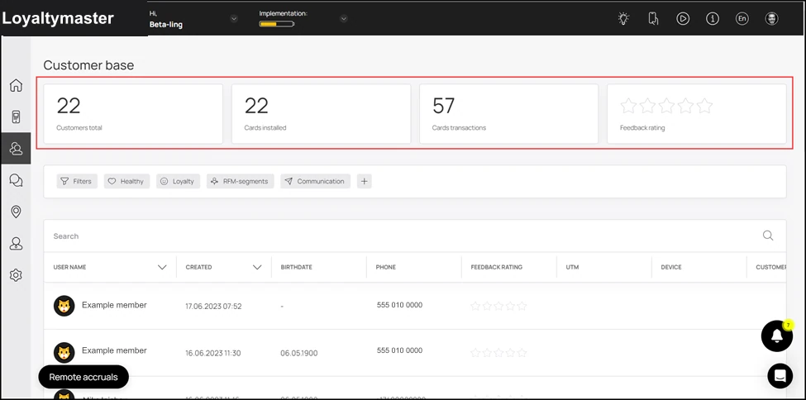The image size is (806, 400).
Task: Open the phone card icon in sidebar
Action: 16,117
